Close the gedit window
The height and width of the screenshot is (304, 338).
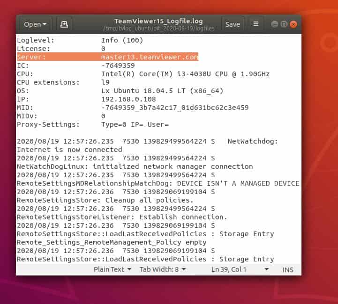293,24
